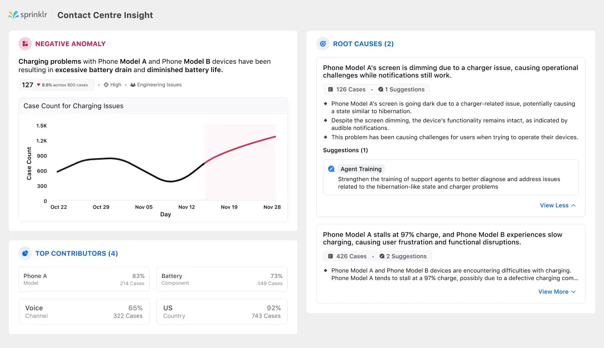Click the Root Causes target icon
Viewport: 604px width, 348px height.
323,44
